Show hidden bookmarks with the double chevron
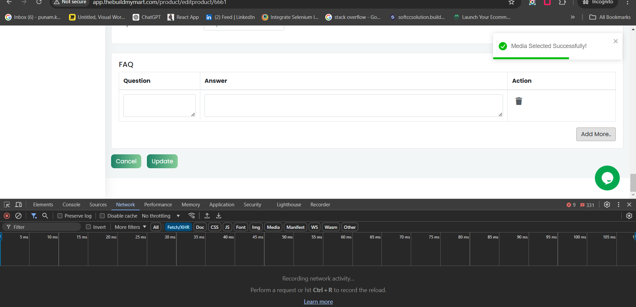 tap(573, 17)
